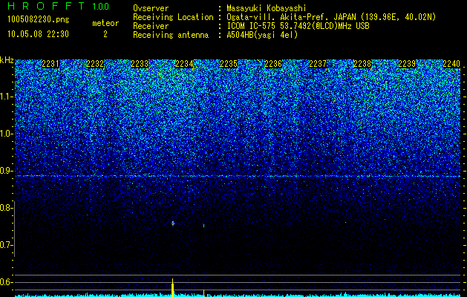The image size is (467, 297).
Task: Click the 0.6 kHz axis label
Action: [6, 282]
